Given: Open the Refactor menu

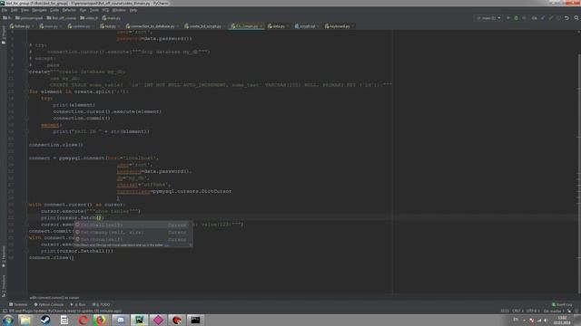Looking at the screenshot, I should (69, 10).
